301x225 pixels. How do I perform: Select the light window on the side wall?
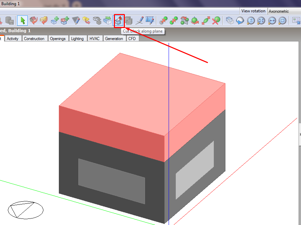[x=195, y=170]
